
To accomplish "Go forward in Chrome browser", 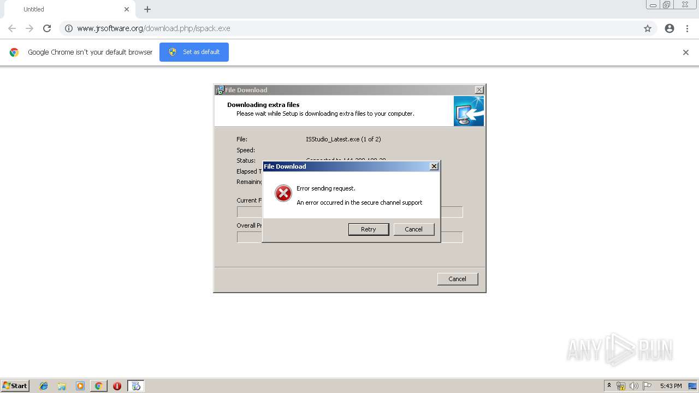I will (29, 28).
